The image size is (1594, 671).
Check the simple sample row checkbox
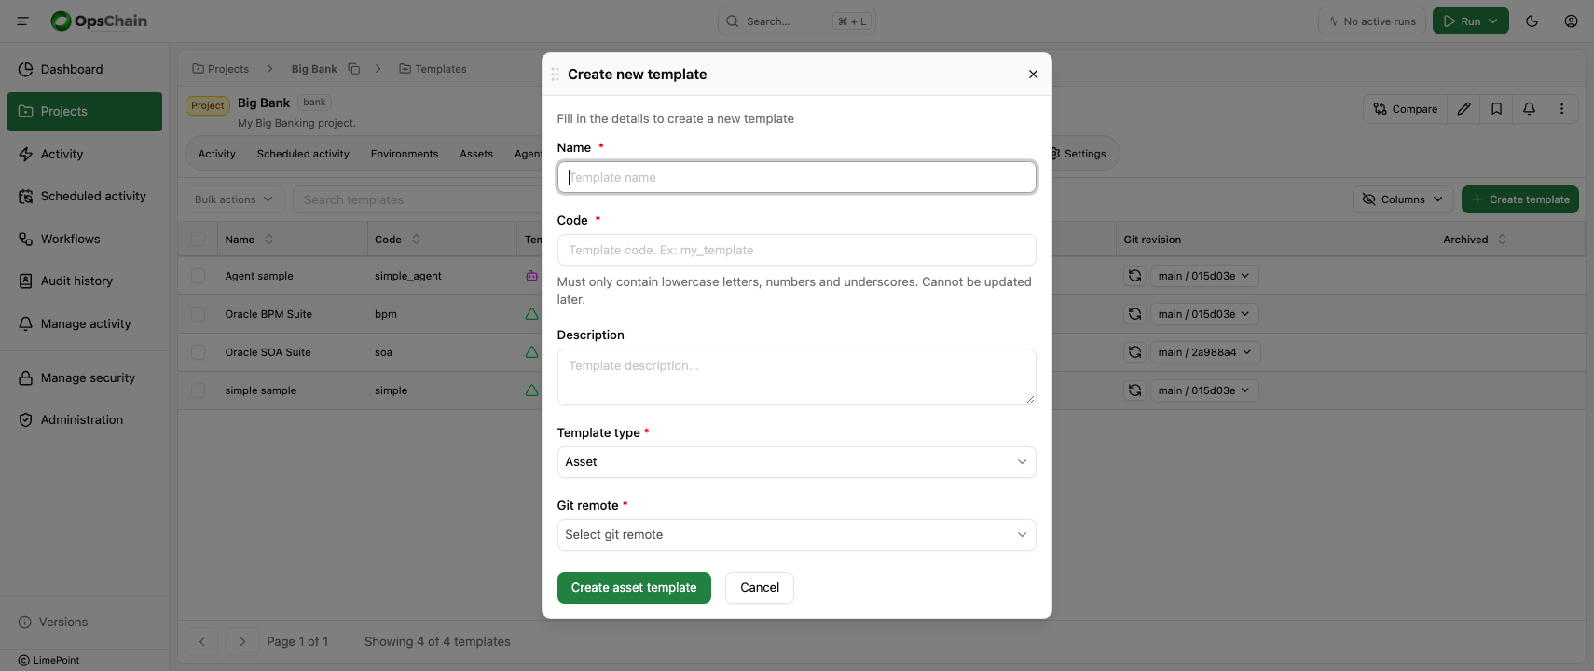[198, 390]
